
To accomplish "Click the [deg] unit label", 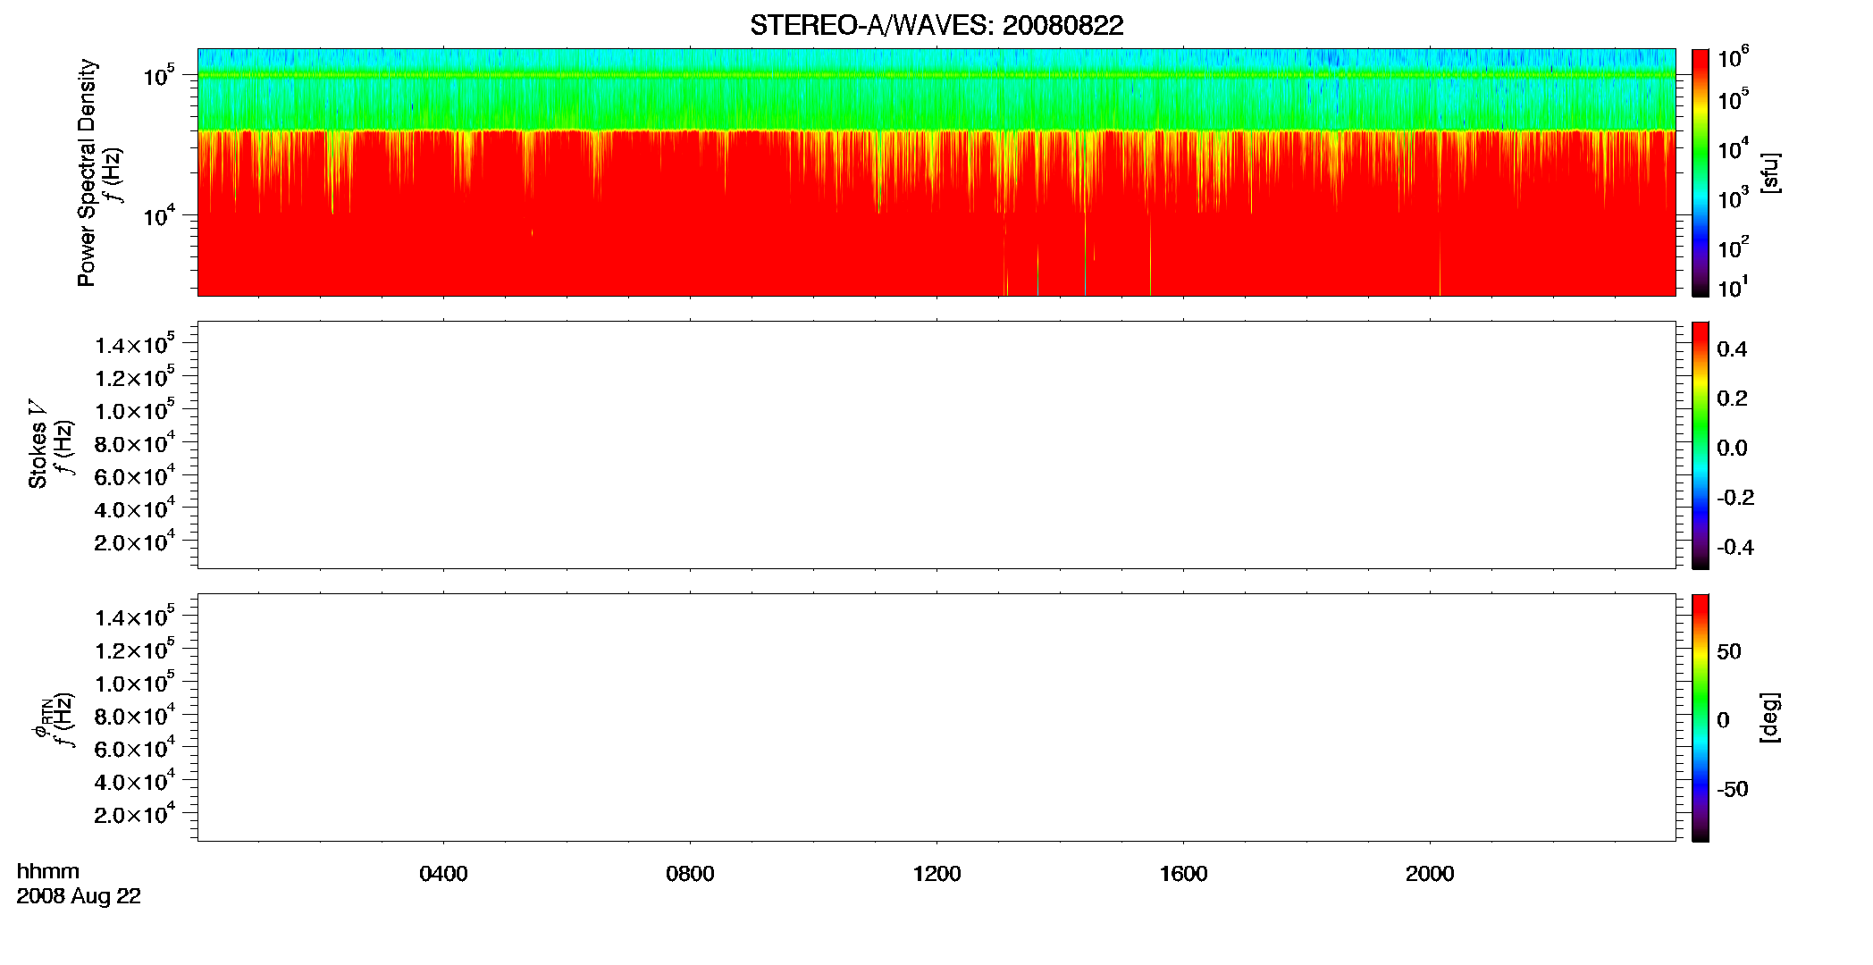I will (1770, 717).
